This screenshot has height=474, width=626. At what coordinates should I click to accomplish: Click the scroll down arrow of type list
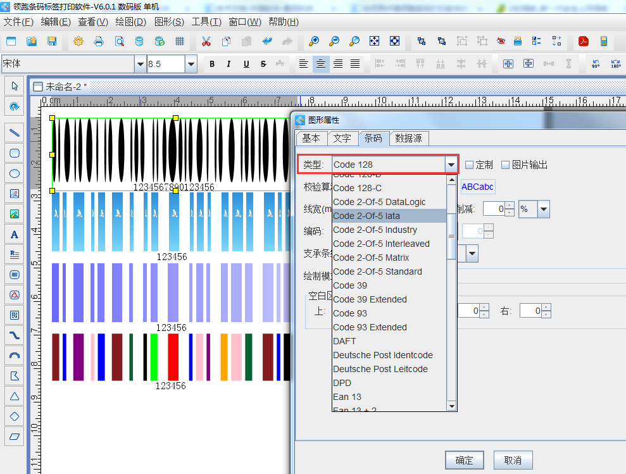pyautogui.click(x=451, y=406)
